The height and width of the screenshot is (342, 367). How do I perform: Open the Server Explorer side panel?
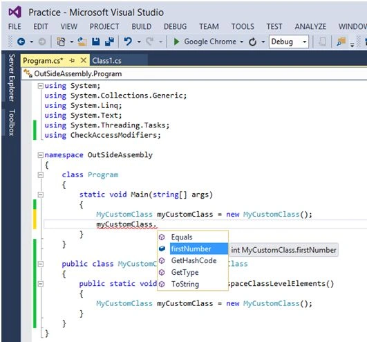(12, 78)
